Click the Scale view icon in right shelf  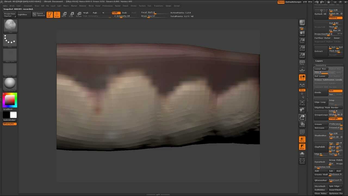pyautogui.click(x=302, y=117)
